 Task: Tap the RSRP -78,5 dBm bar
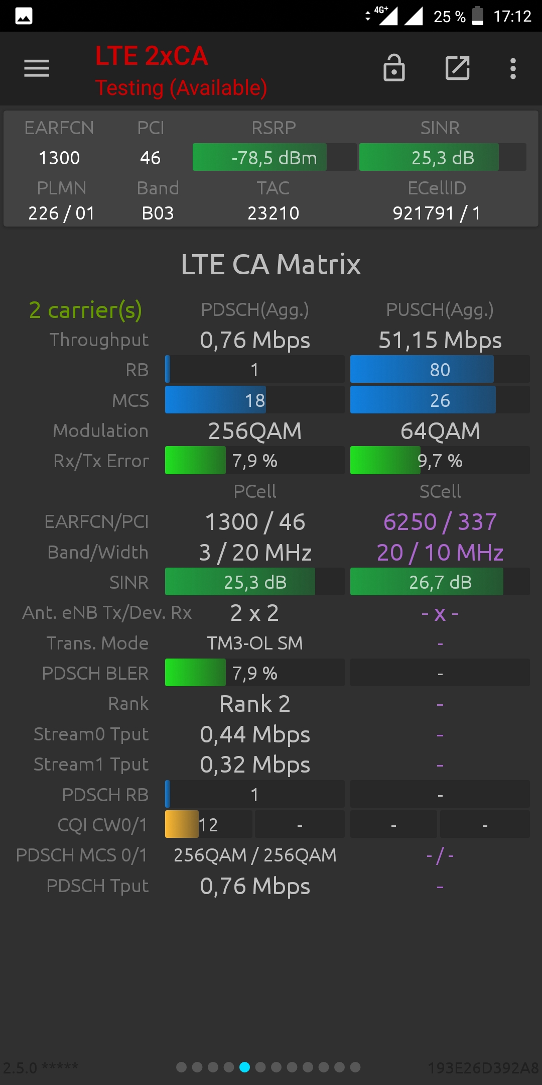275,157
